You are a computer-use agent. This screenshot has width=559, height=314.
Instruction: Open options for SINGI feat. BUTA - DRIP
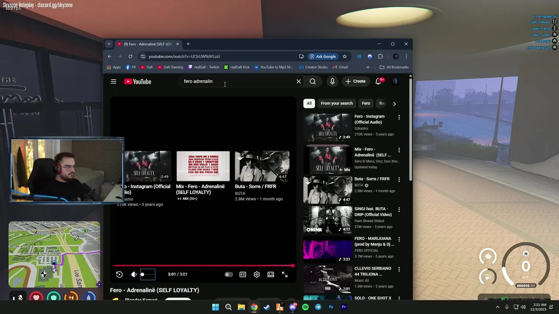[399, 210]
